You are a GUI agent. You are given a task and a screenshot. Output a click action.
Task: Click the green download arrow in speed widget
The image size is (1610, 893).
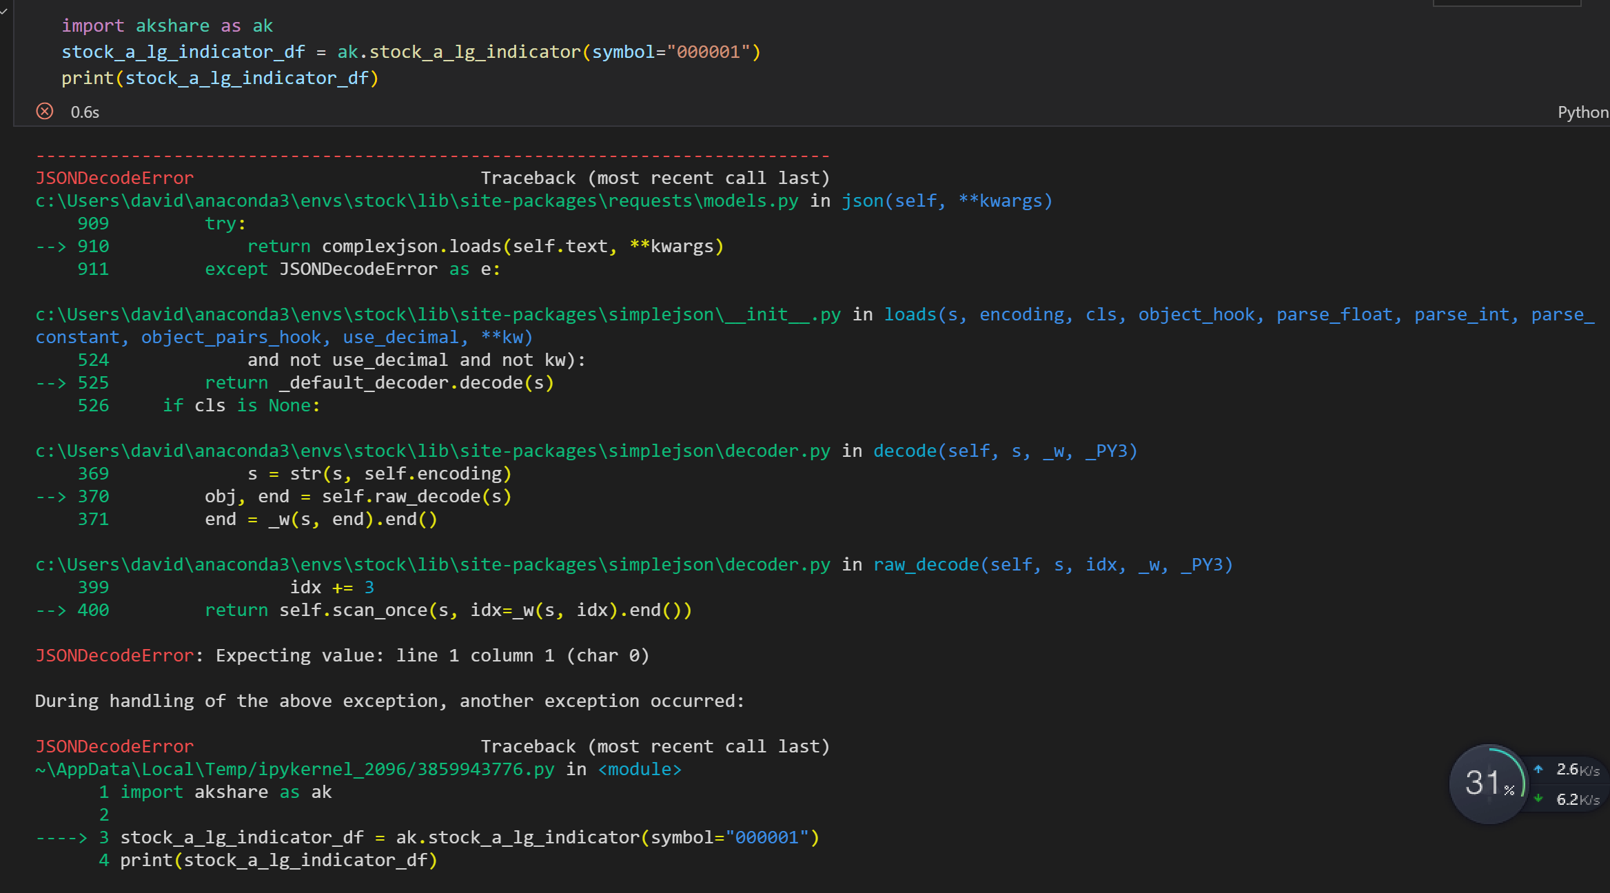click(x=1539, y=799)
